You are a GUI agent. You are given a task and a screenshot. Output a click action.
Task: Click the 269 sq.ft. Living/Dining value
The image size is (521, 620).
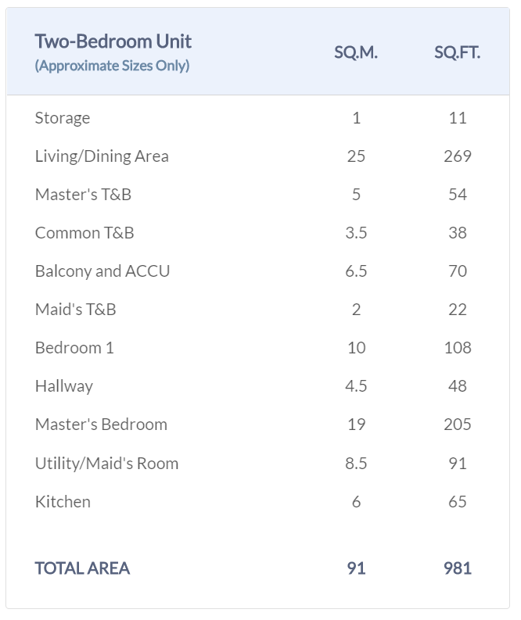(458, 156)
